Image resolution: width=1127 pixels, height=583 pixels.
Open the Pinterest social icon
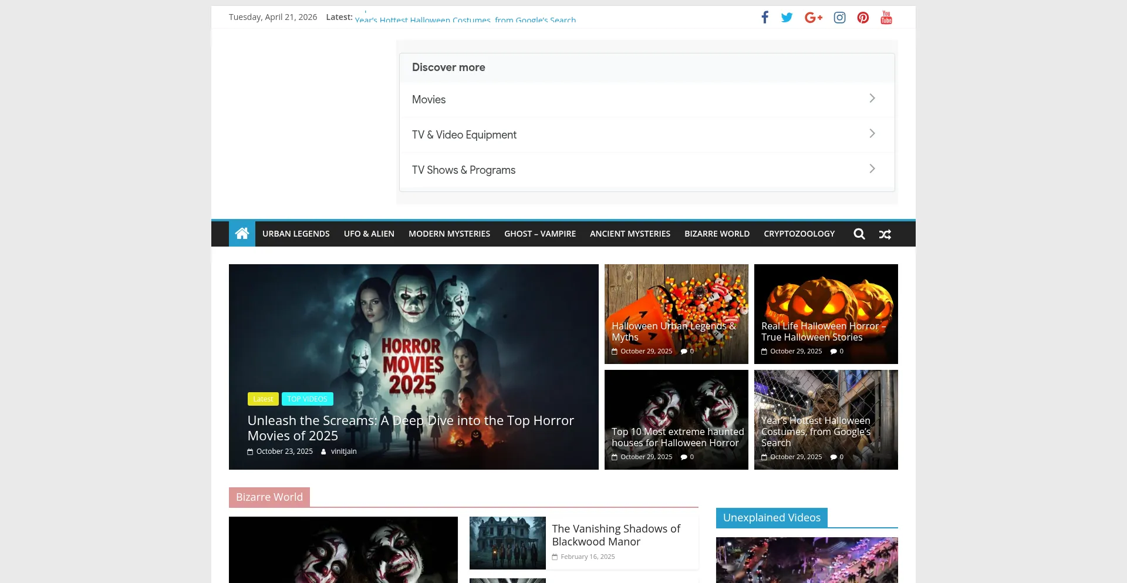(863, 18)
